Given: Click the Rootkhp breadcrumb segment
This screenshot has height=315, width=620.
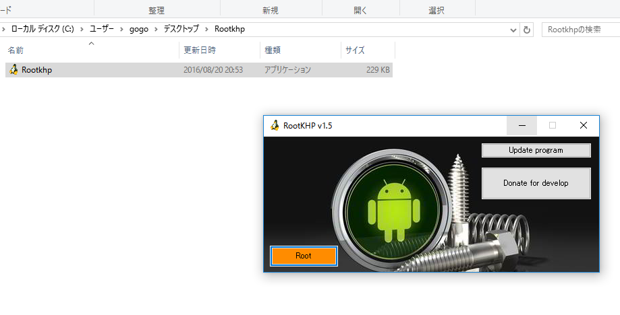Looking at the screenshot, I should [230, 29].
